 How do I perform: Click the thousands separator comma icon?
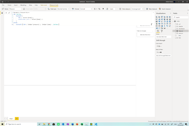pyautogui.click(x=103, y=9)
